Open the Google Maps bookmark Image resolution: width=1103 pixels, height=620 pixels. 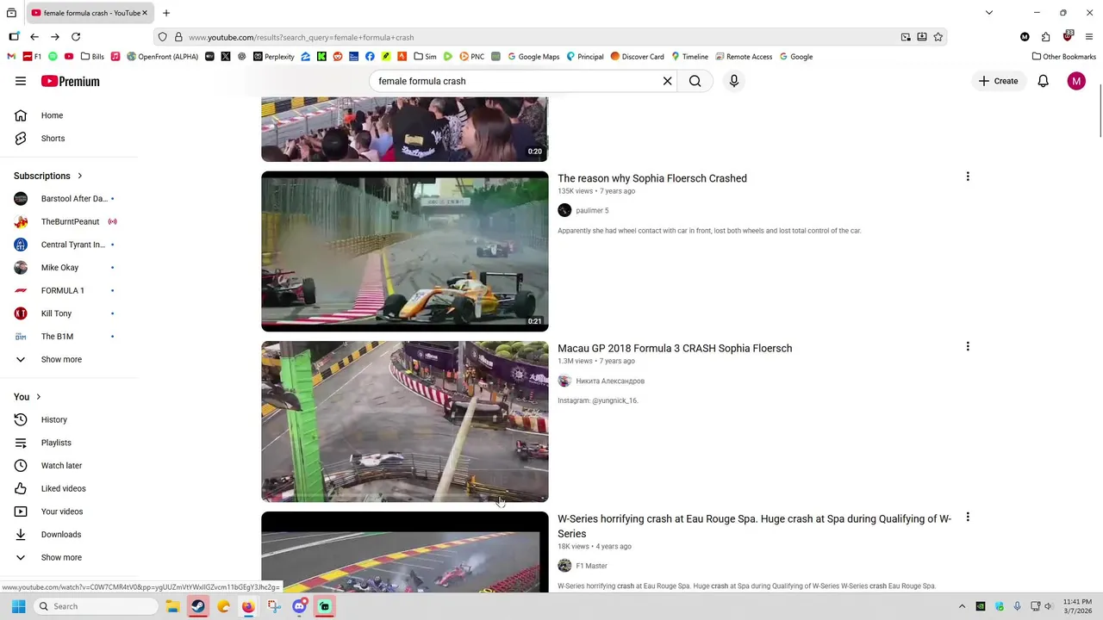coord(533,57)
